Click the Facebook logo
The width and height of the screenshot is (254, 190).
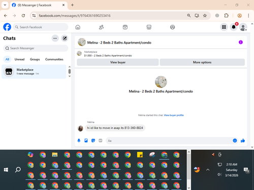click(7, 27)
